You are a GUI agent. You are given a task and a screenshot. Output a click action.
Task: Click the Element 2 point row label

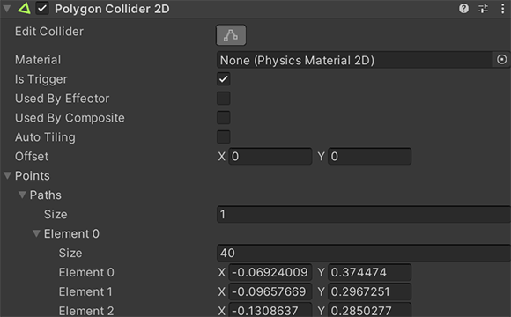coord(86,311)
